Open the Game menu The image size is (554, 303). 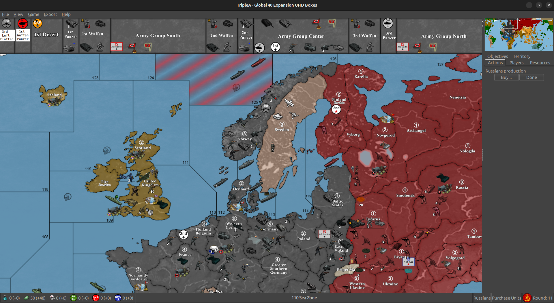tap(33, 14)
